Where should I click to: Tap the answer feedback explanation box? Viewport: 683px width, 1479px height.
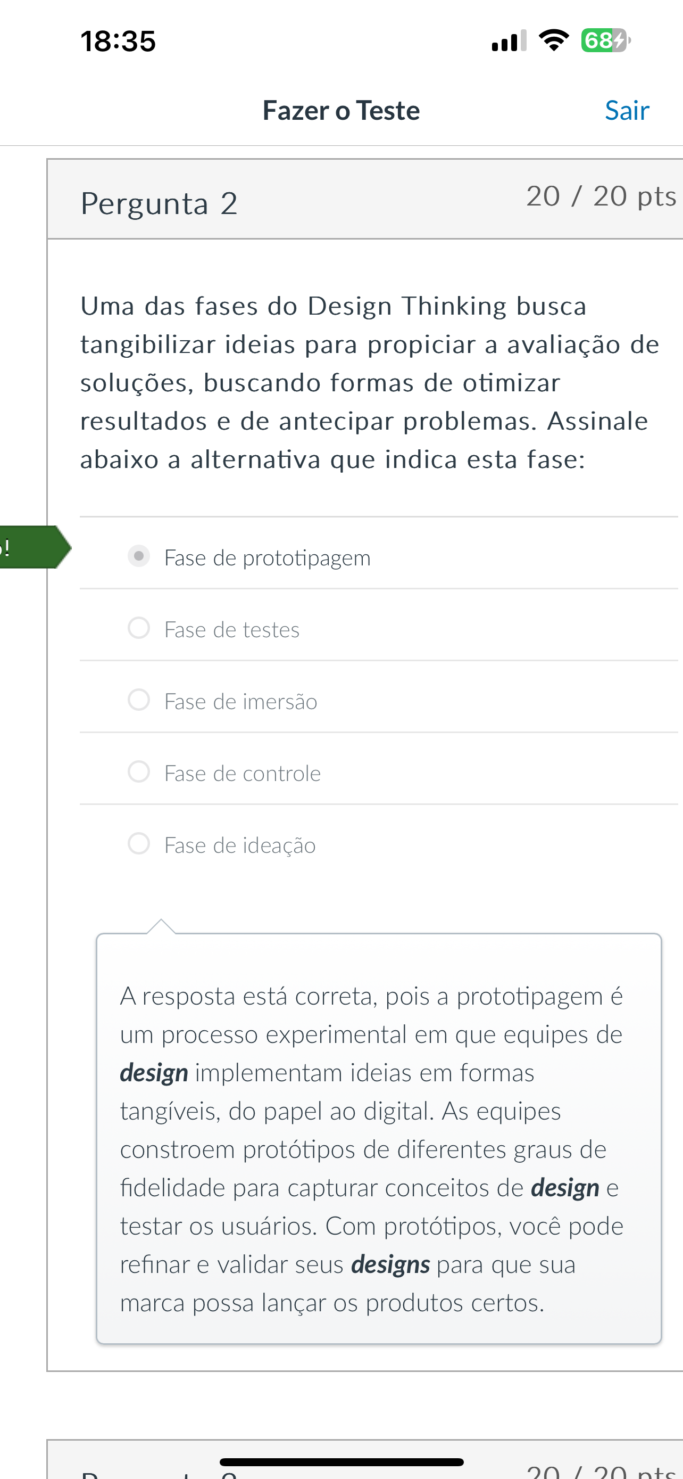[379, 1138]
